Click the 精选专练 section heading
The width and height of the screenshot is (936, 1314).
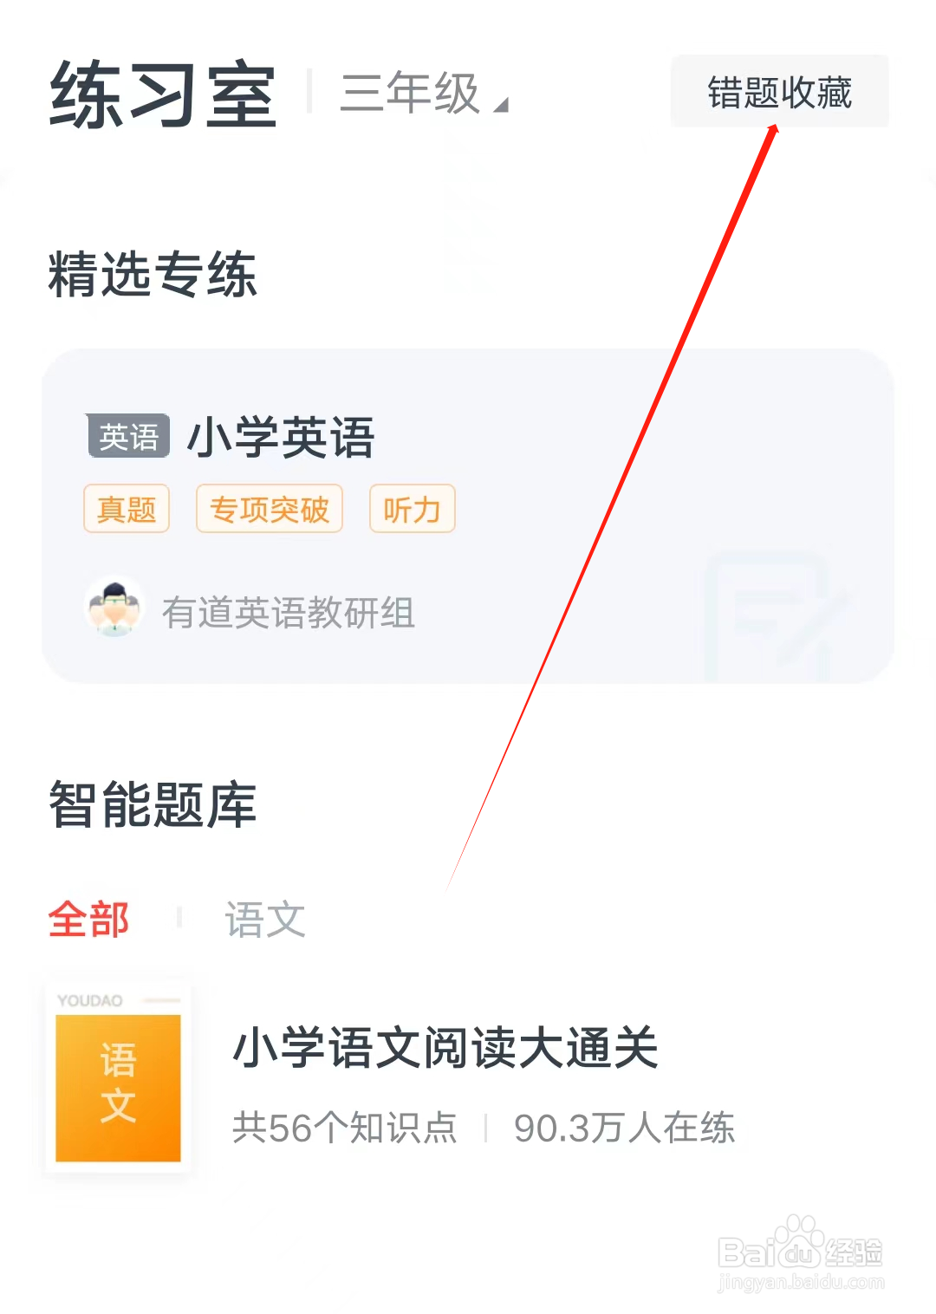[153, 274]
